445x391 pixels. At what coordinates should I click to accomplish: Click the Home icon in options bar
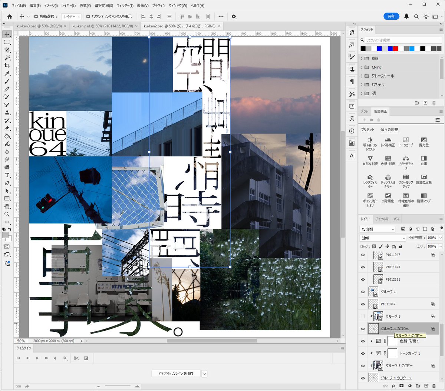[x=10, y=16]
